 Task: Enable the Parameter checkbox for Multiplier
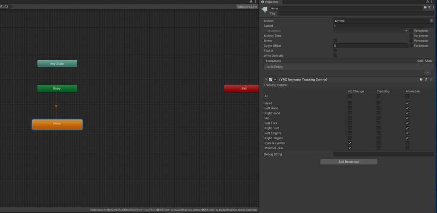tap(411, 31)
